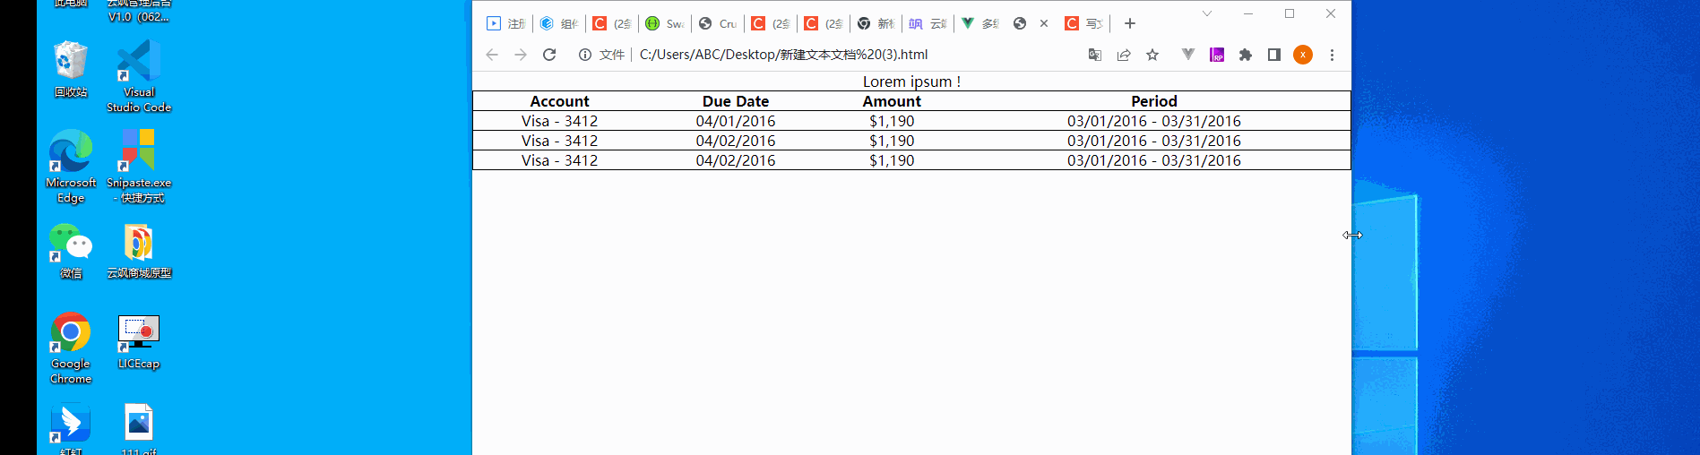Click the period cell in the 04/01/2016 row

coord(1154,121)
